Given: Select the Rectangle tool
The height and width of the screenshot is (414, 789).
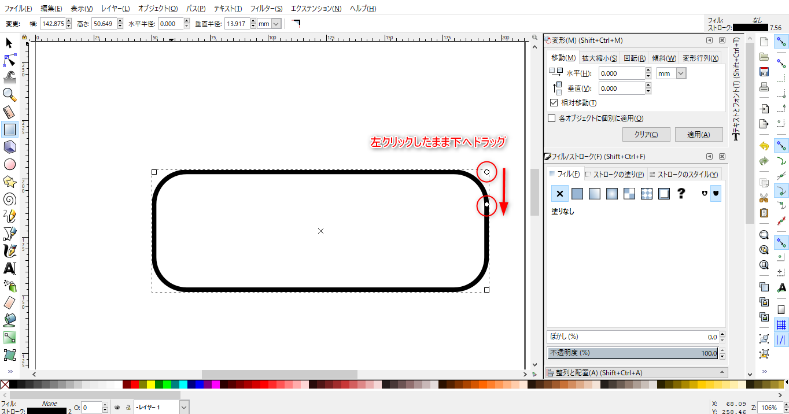Looking at the screenshot, I should [x=9, y=129].
